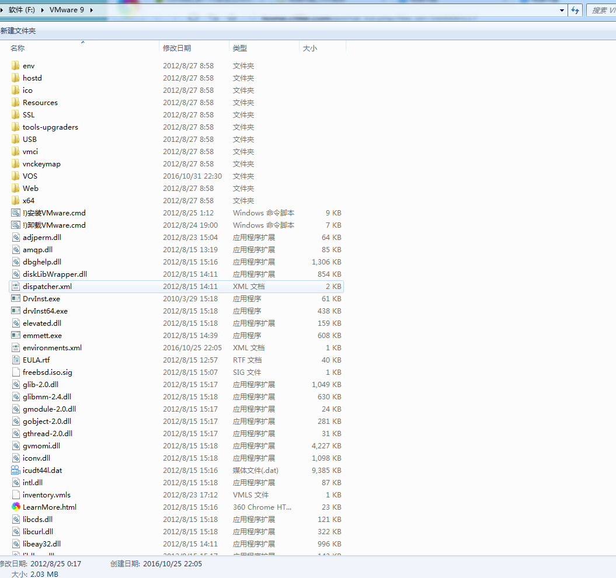Select the gobject-2.0.dll file name
This screenshot has width=616, height=578.
point(47,421)
